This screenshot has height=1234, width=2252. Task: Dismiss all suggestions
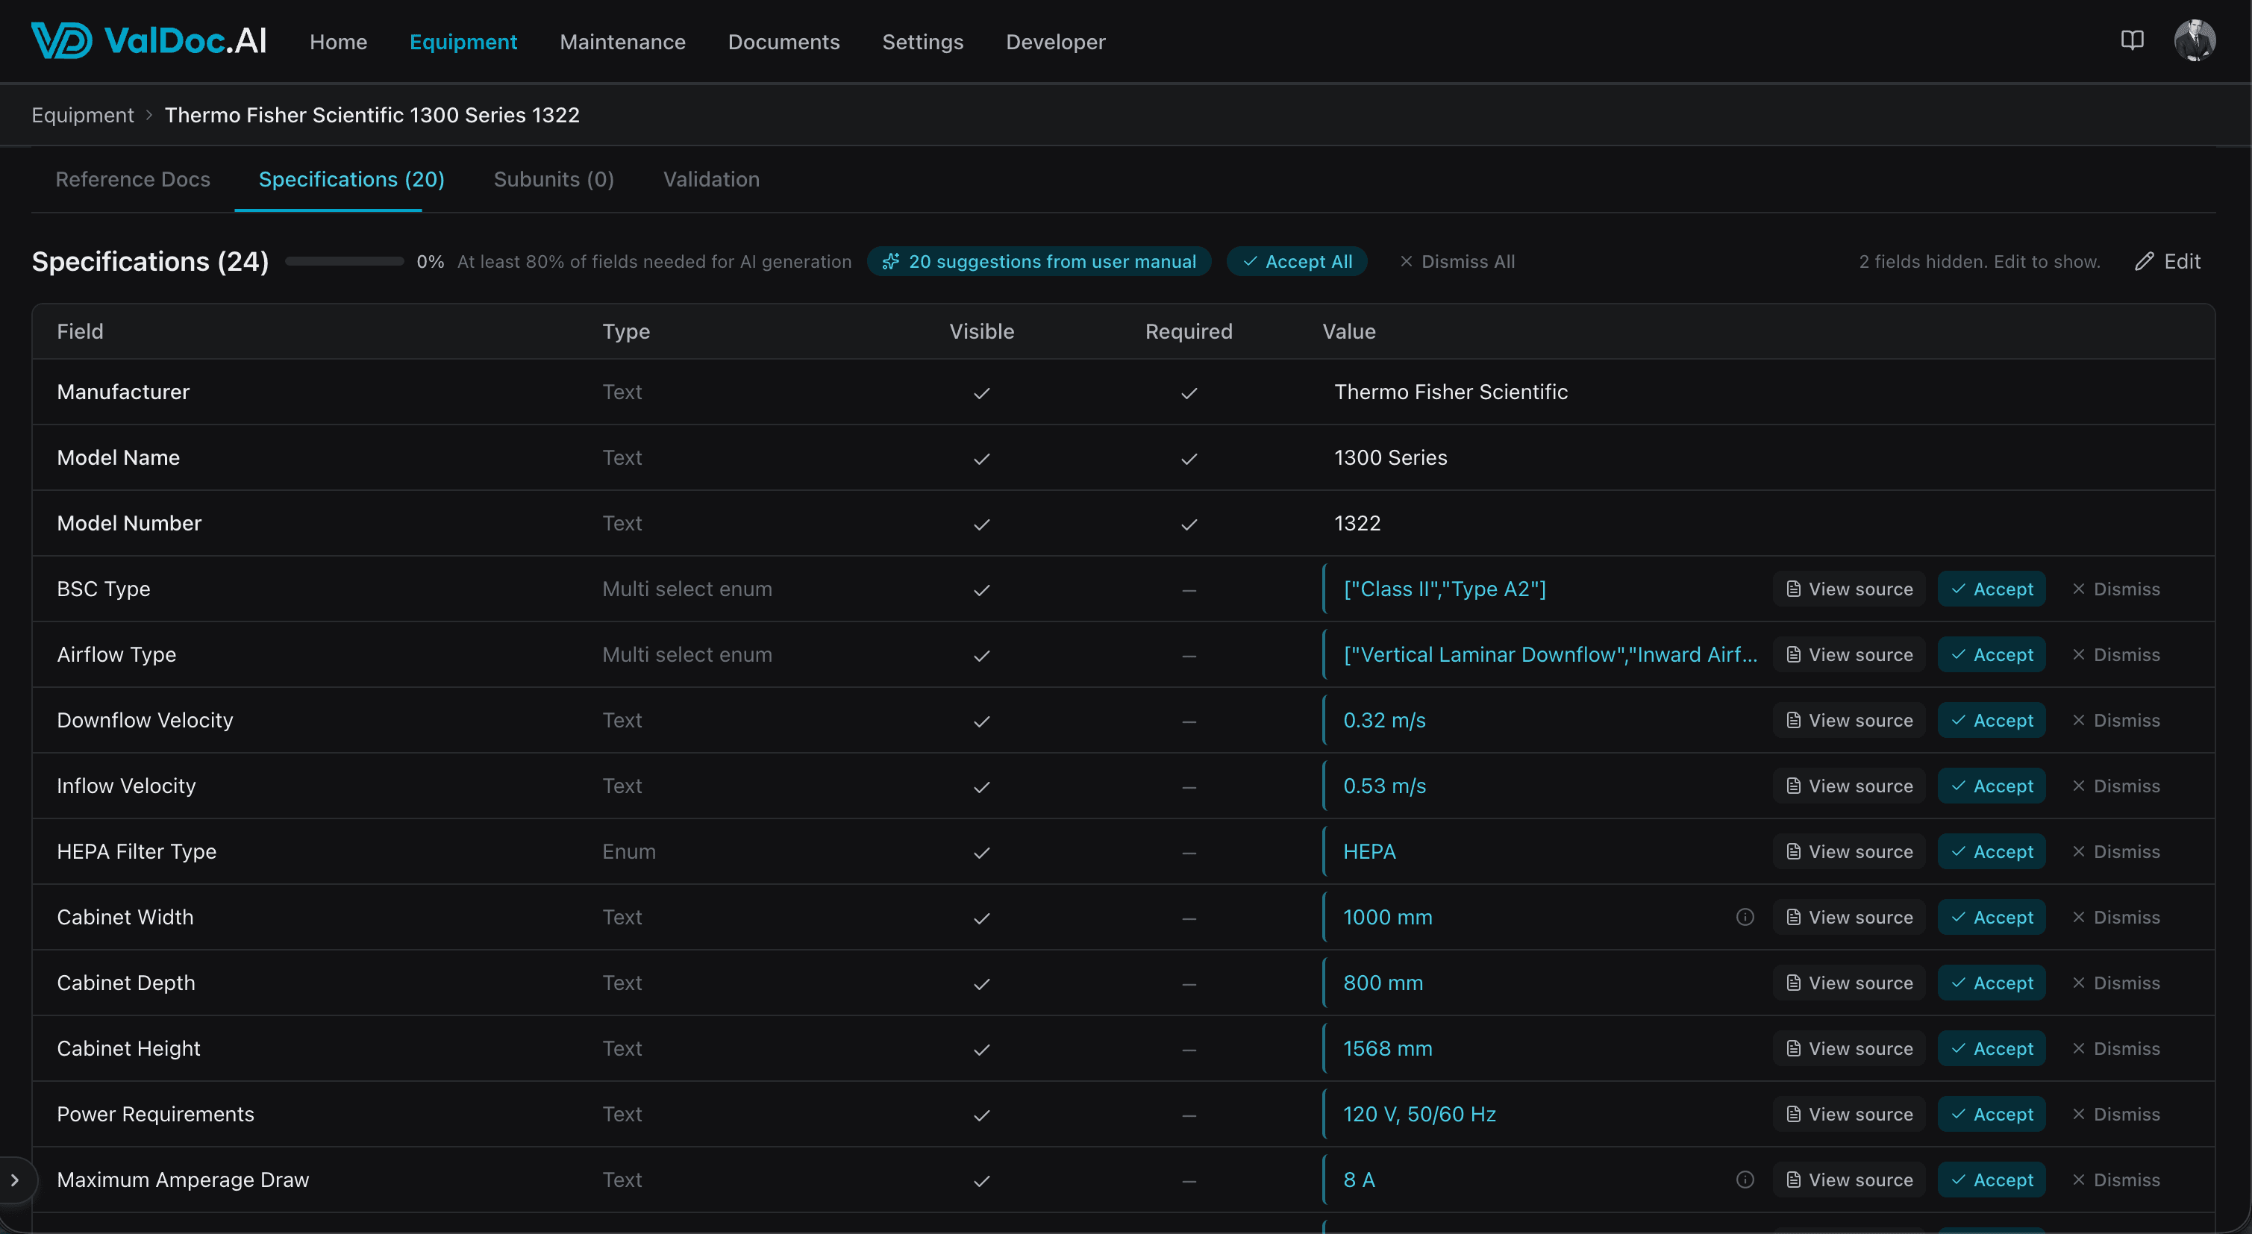pyautogui.click(x=1457, y=261)
